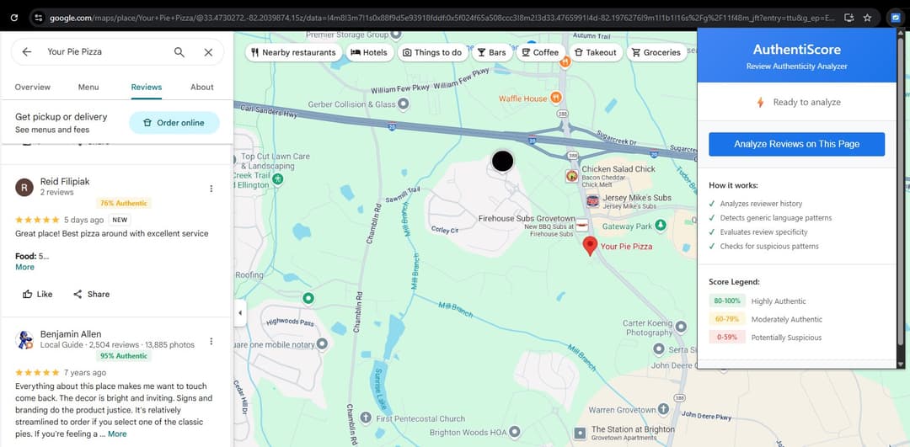Viewport: 910px width, 447px height.
Task: Select the Groceries chip
Action: 656,52
